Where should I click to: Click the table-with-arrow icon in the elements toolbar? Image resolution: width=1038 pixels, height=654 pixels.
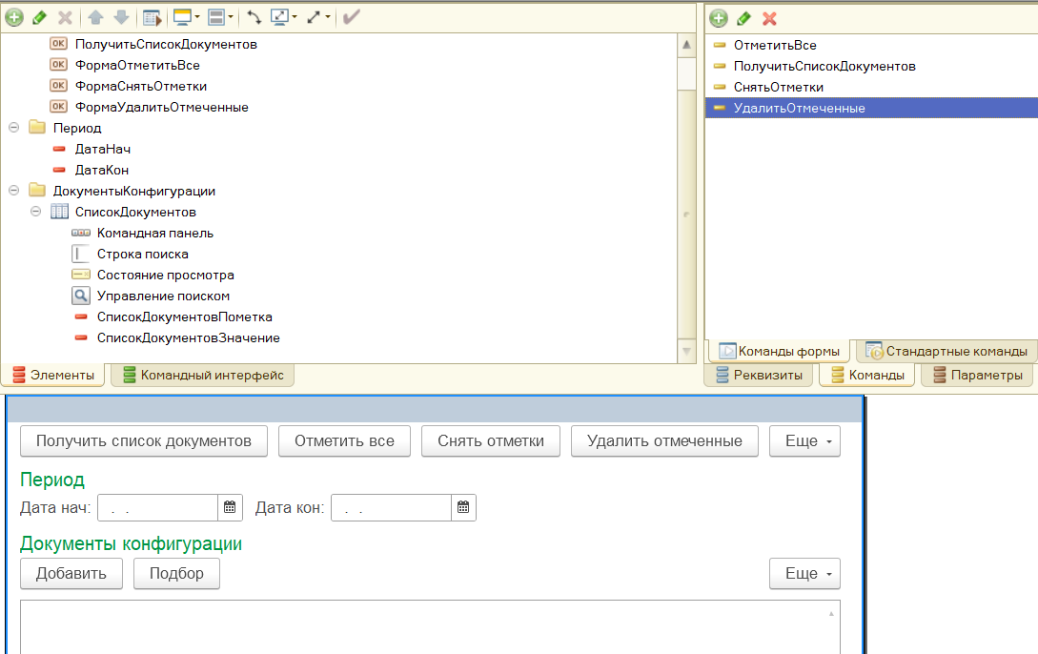151,17
